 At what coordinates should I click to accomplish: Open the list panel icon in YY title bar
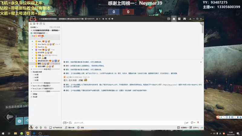[x=179, y=19]
